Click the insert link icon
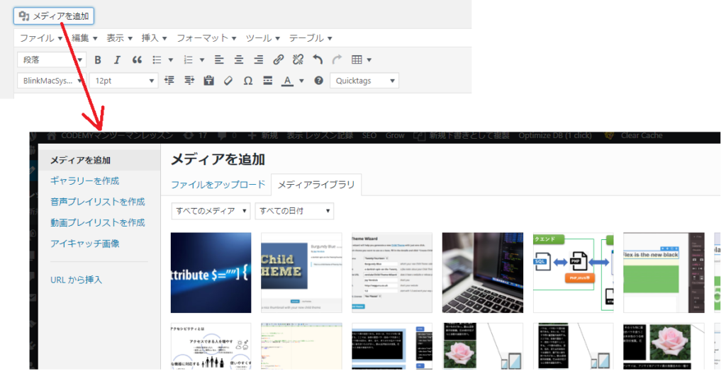This screenshot has width=726, height=378. 279,60
